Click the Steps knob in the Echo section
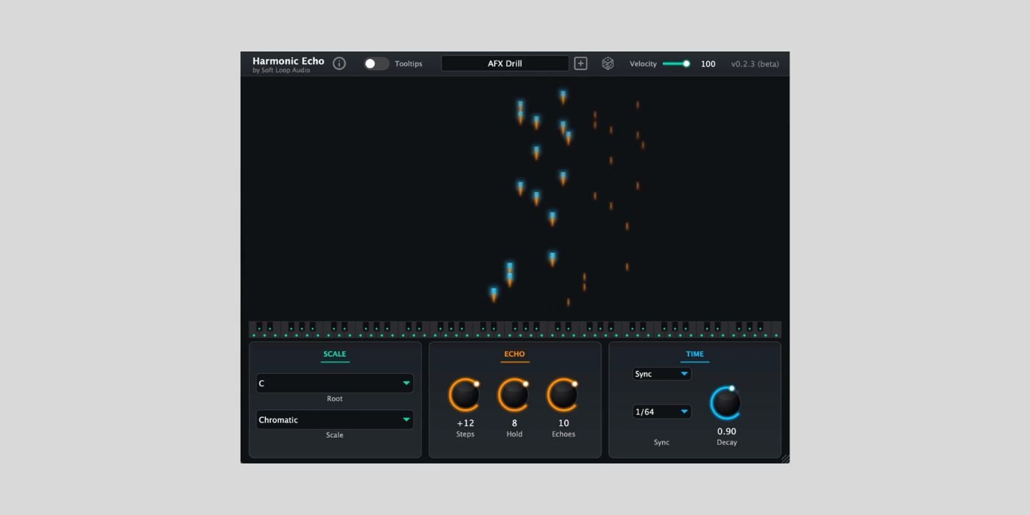 coord(465,394)
